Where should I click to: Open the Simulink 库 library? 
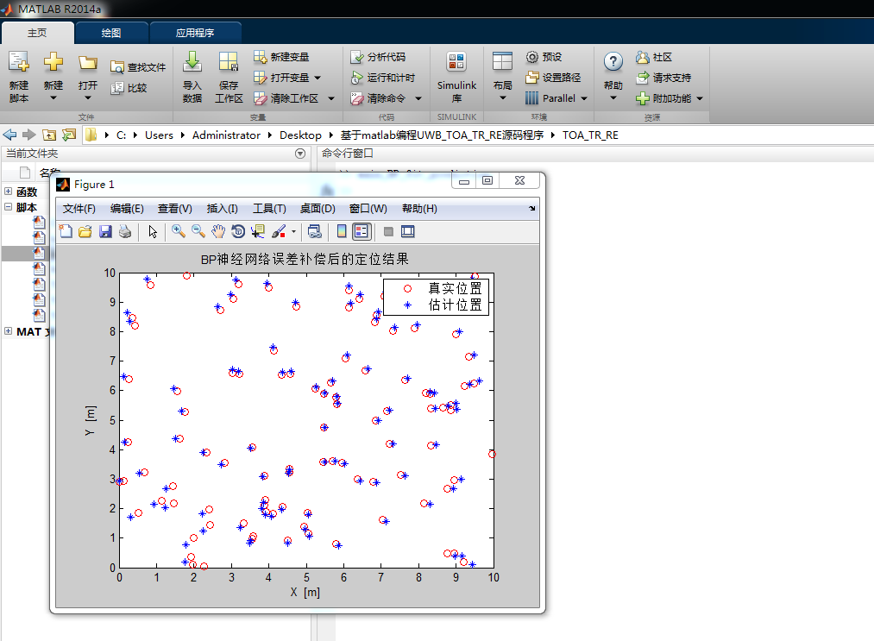(x=456, y=77)
